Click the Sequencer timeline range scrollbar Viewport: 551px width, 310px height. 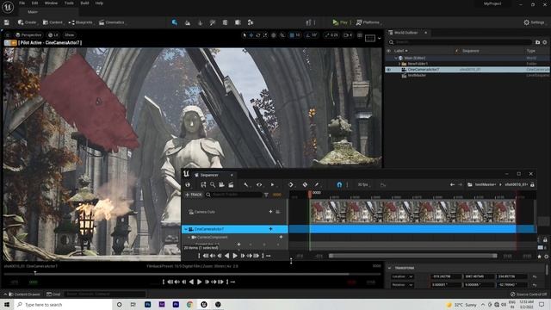click(x=413, y=256)
